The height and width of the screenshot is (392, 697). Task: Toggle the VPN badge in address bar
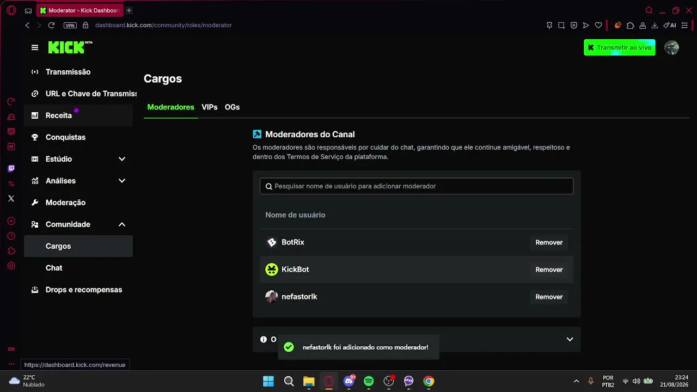tap(70, 25)
